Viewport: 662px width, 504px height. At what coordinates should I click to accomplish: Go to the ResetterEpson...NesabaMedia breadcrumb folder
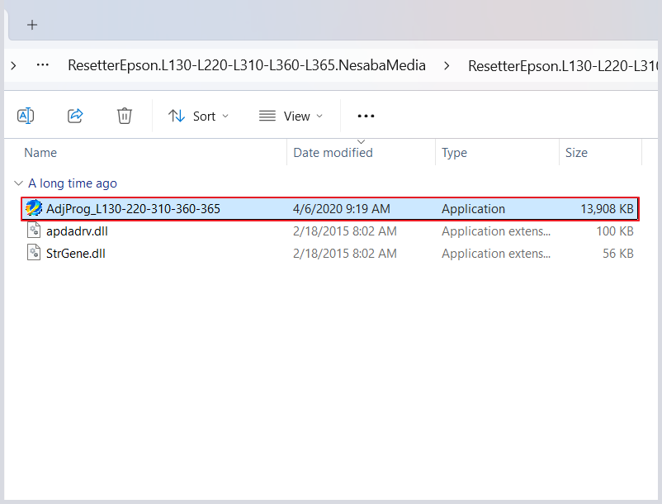pos(247,65)
